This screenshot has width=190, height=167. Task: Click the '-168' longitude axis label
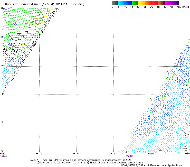(151, 154)
